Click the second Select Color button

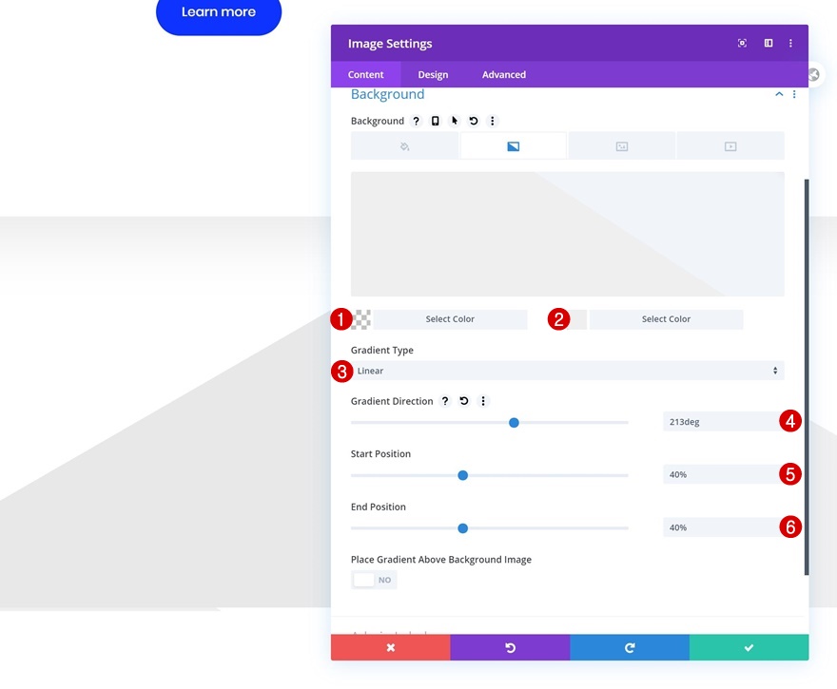coord(666,319)
